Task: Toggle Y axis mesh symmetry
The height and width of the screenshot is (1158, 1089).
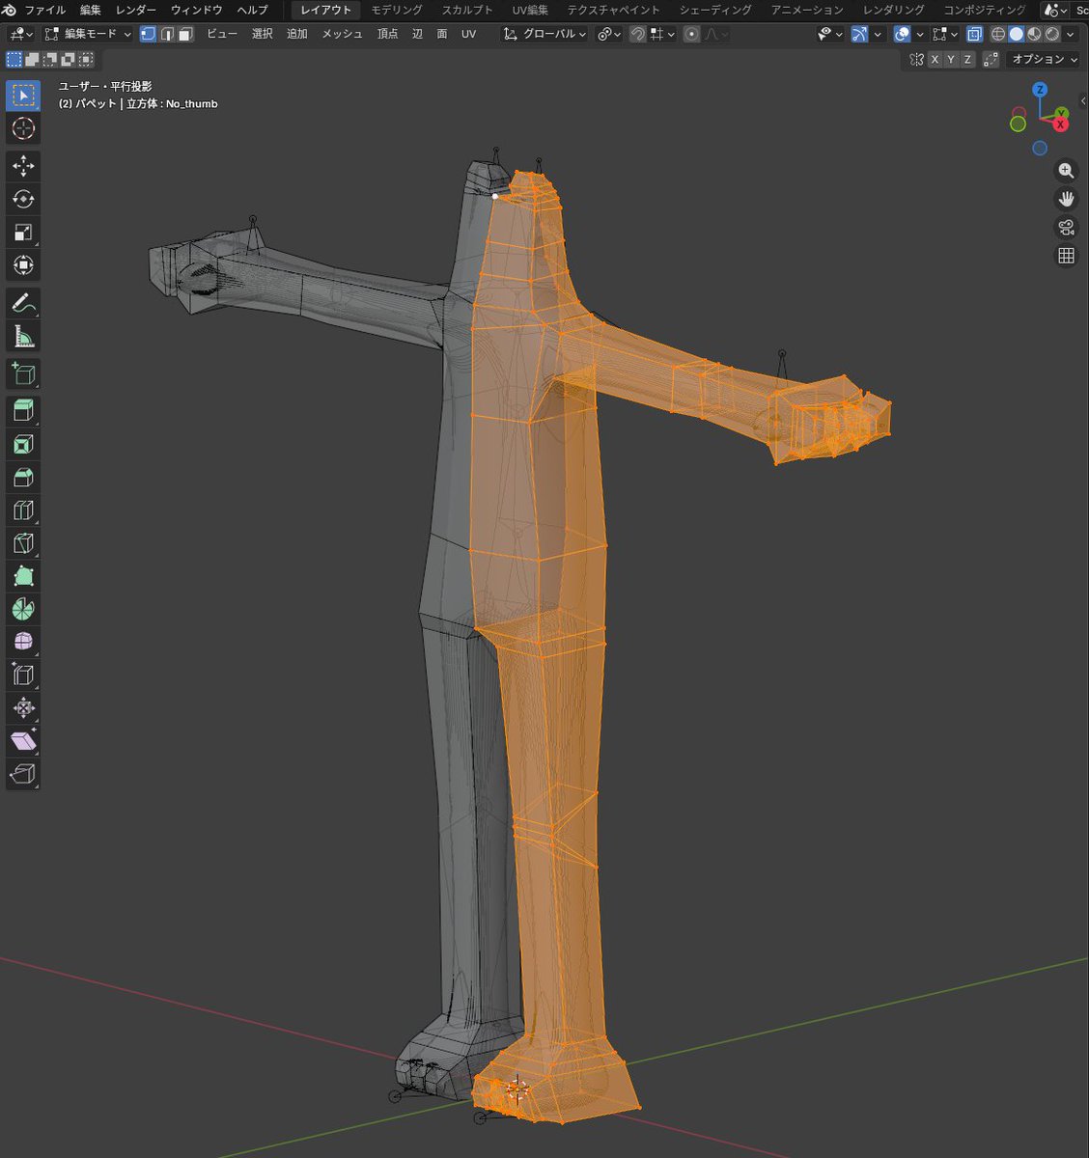Action: 951,60
